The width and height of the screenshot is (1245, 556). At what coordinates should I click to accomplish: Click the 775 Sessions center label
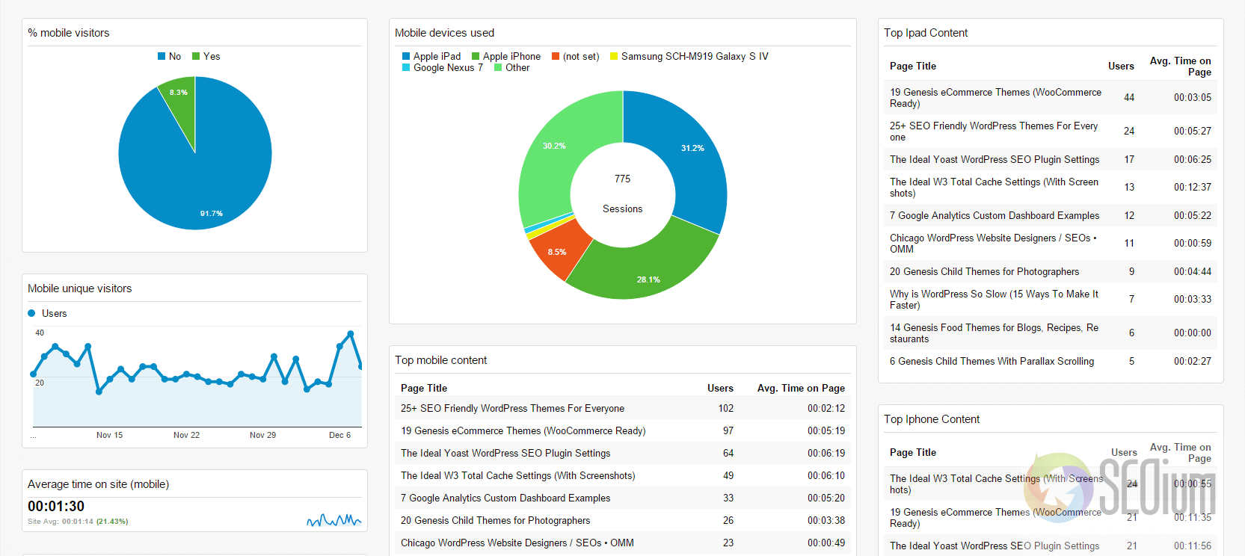click(623, 194)
